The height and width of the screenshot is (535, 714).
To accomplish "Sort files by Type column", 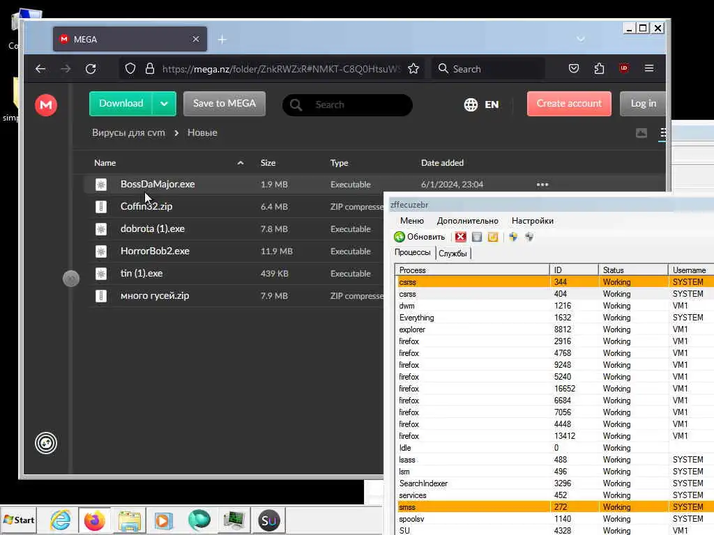I will pyautogui.click(x=339, y=163).
